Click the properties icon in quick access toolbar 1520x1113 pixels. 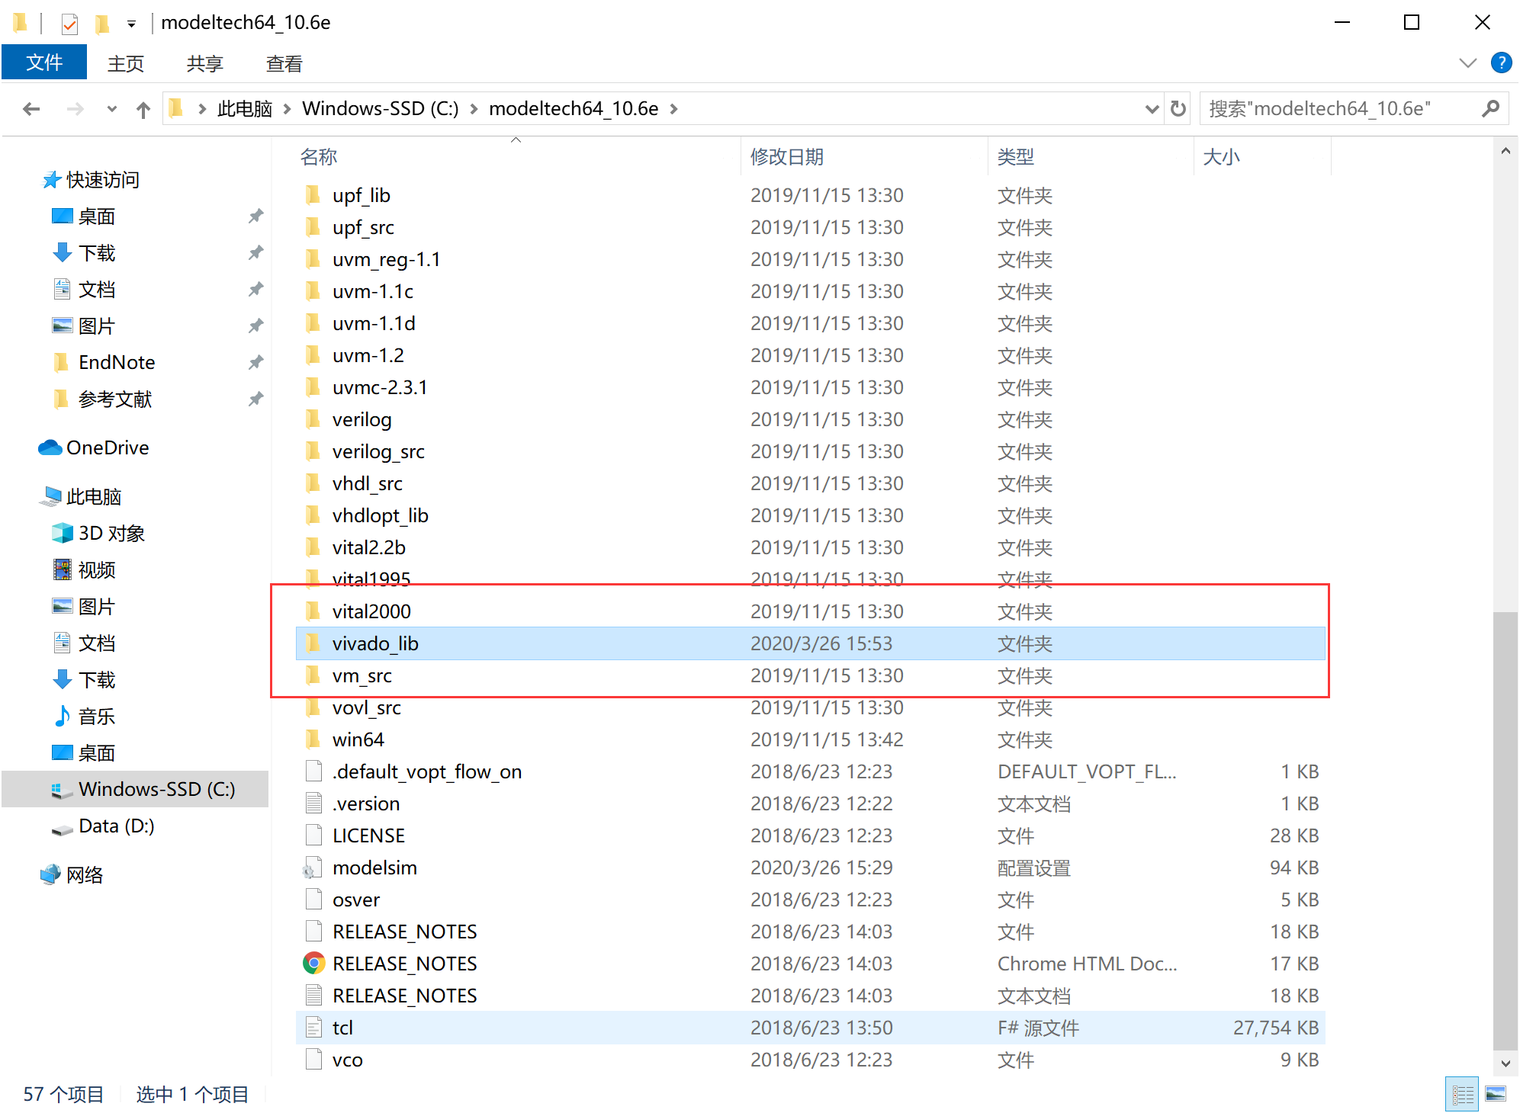coord(69,23)
